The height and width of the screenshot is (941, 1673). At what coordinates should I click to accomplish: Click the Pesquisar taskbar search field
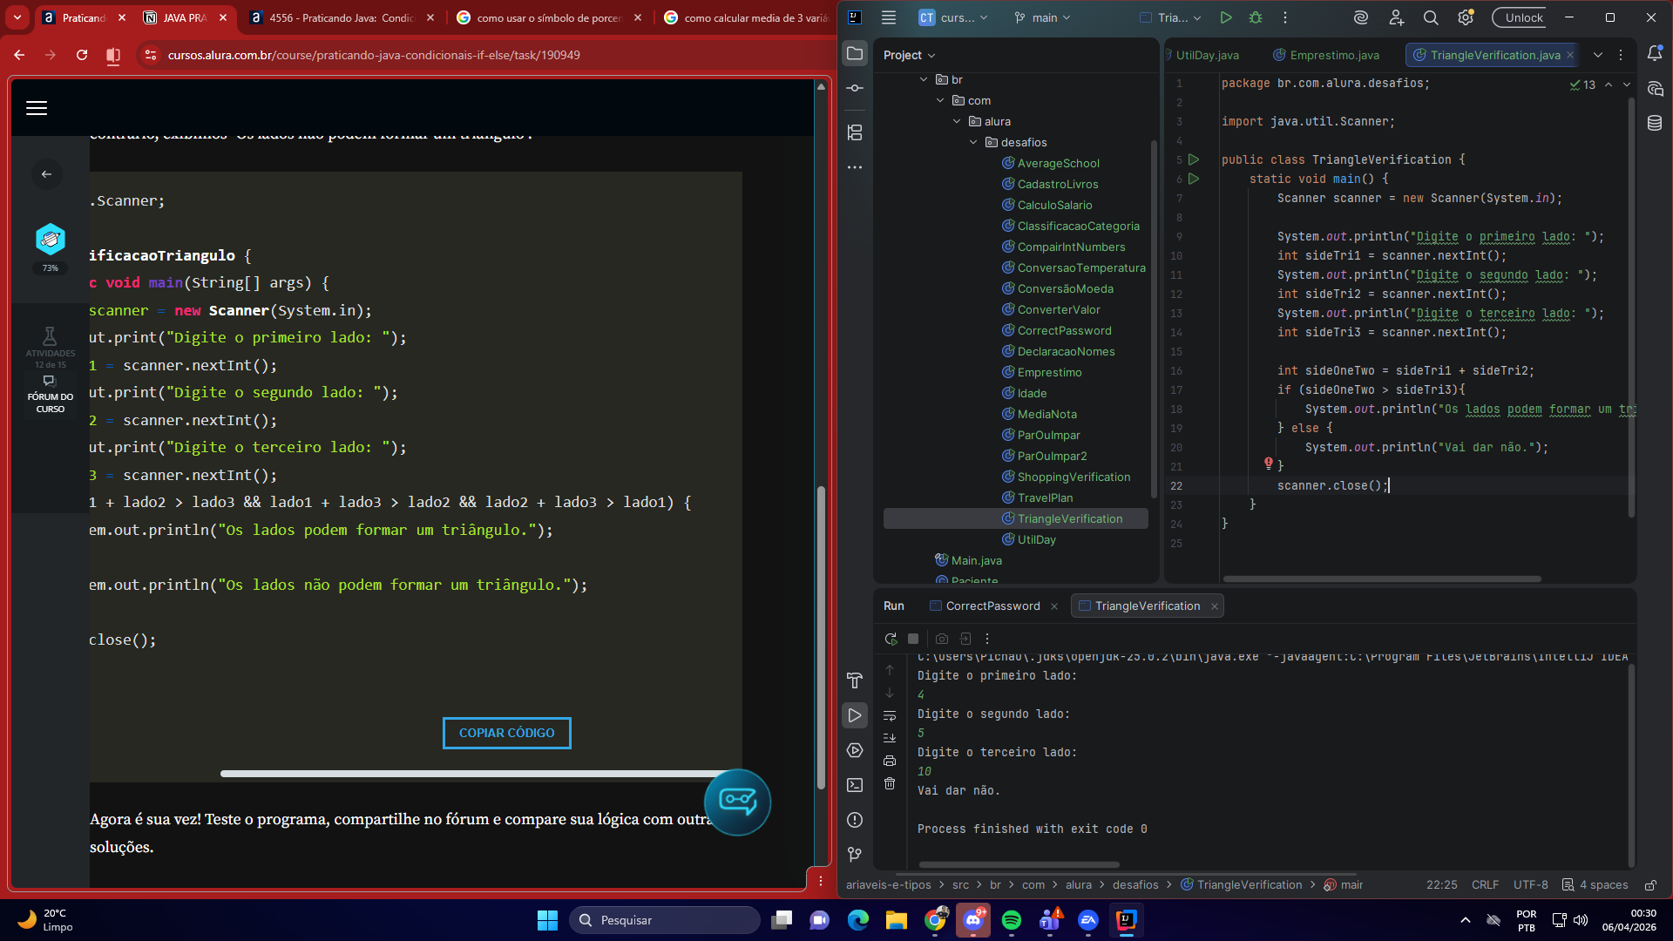click(x=664, y=920)
